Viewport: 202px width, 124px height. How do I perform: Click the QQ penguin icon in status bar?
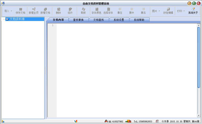click(106, 121)
